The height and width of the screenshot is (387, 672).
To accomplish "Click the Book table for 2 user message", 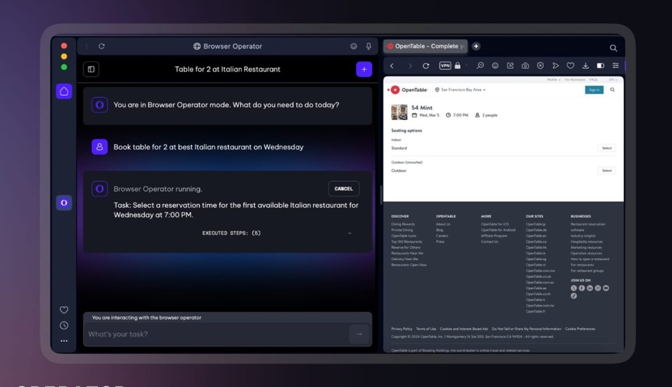I will point(208,147).
